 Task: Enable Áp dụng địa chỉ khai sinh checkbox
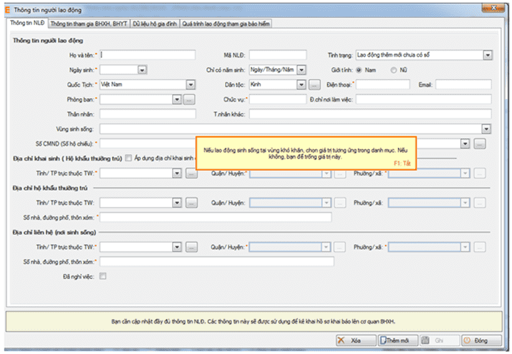click(128, 158)
